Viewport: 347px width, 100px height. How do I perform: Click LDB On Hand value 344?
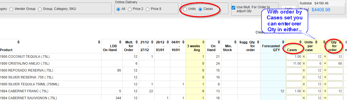tap(118, 98)
